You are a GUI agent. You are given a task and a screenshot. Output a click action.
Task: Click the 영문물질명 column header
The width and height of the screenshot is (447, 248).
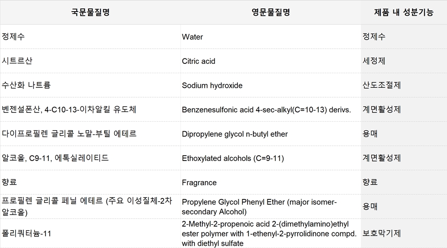(x=270, y=12)
